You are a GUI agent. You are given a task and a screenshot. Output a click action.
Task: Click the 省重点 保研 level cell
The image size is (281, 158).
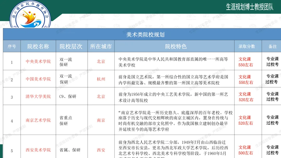[x=66, y=121]
